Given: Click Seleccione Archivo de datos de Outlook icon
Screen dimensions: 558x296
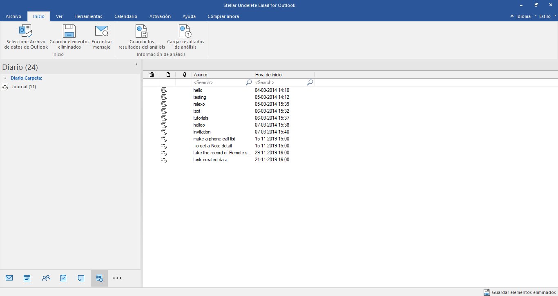Looking at the screenshot, I should click(x=26, y=31).
